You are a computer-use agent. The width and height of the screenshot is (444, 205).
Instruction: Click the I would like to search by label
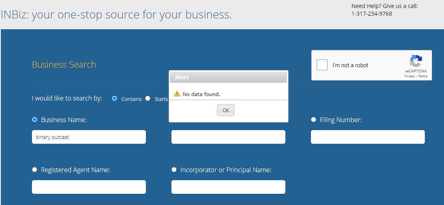coord(67,98)
